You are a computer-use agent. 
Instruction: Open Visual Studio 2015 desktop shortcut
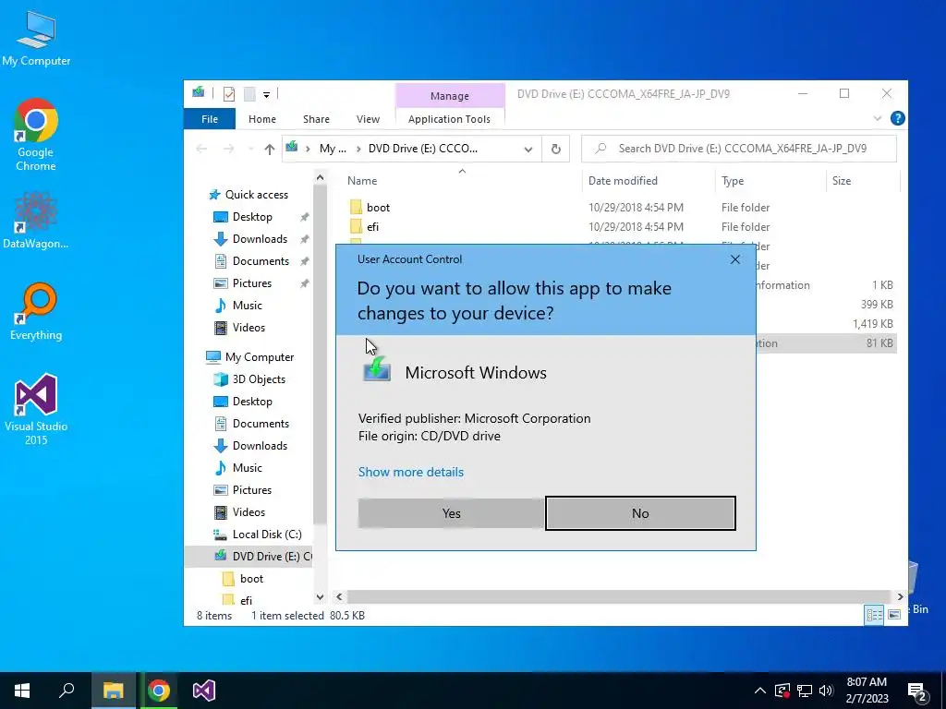tap(36, 410)
